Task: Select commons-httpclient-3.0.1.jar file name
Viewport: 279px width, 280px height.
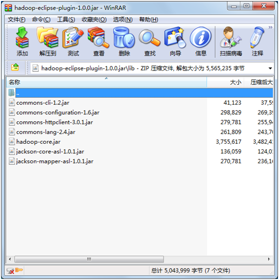Action: click(x=54, y=122)
